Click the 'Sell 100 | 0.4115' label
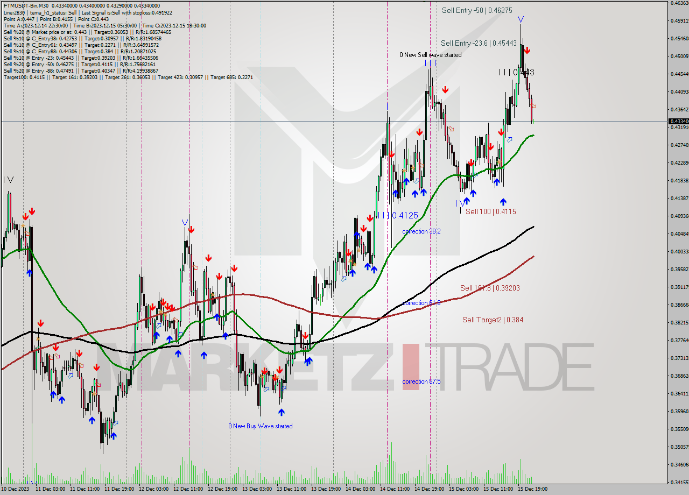Screen dimensions: 689x495 tap(490, 212)
